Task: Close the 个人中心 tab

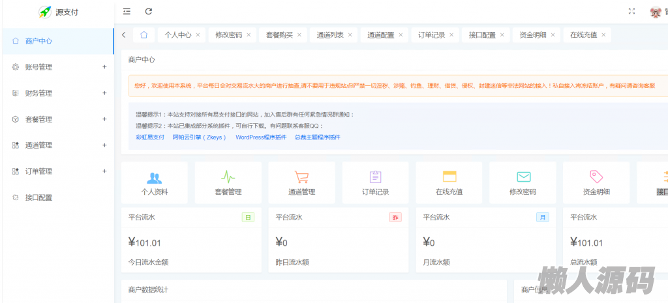Action: pyautogui.click(x=198, y=35)
